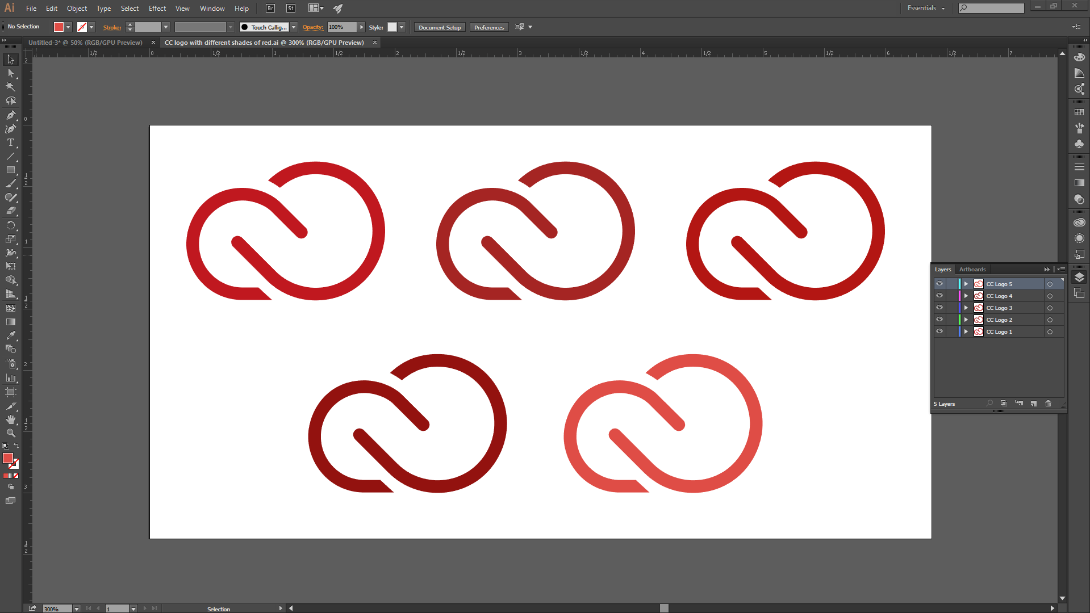This screenshot has height=613, width=1090.
Task: Hide the CC Logo 3 layer
Action: point(939,308)
